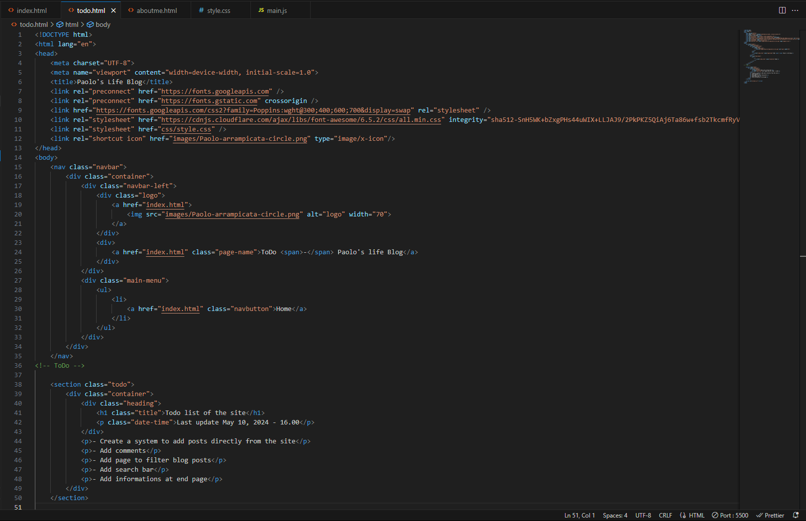Click the text "Todo list of the site"
806x521 pixels.
(x=205, y=413)
